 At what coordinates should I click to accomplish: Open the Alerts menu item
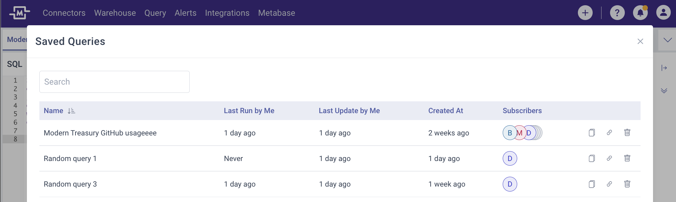coord(185,13)
